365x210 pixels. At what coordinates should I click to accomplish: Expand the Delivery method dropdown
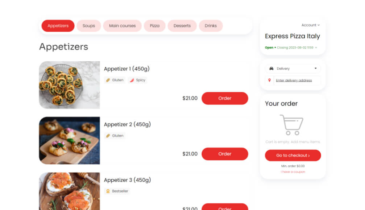tap(315, 69)
